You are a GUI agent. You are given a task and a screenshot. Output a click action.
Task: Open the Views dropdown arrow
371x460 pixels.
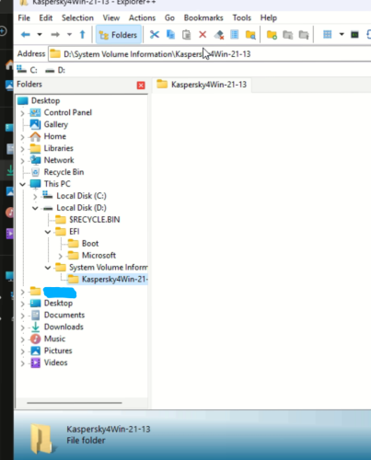pos(342,34)
